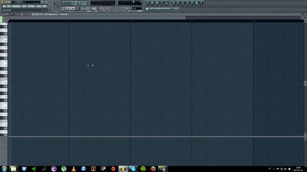The width and height of the screenshot is (307, 172).
Task: Open the CHANNELS menu
Action: [x=16, y=6]
